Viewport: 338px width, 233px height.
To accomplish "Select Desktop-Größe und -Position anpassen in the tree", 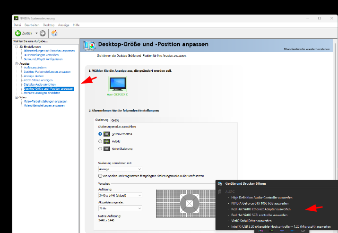I will (49, 89).
